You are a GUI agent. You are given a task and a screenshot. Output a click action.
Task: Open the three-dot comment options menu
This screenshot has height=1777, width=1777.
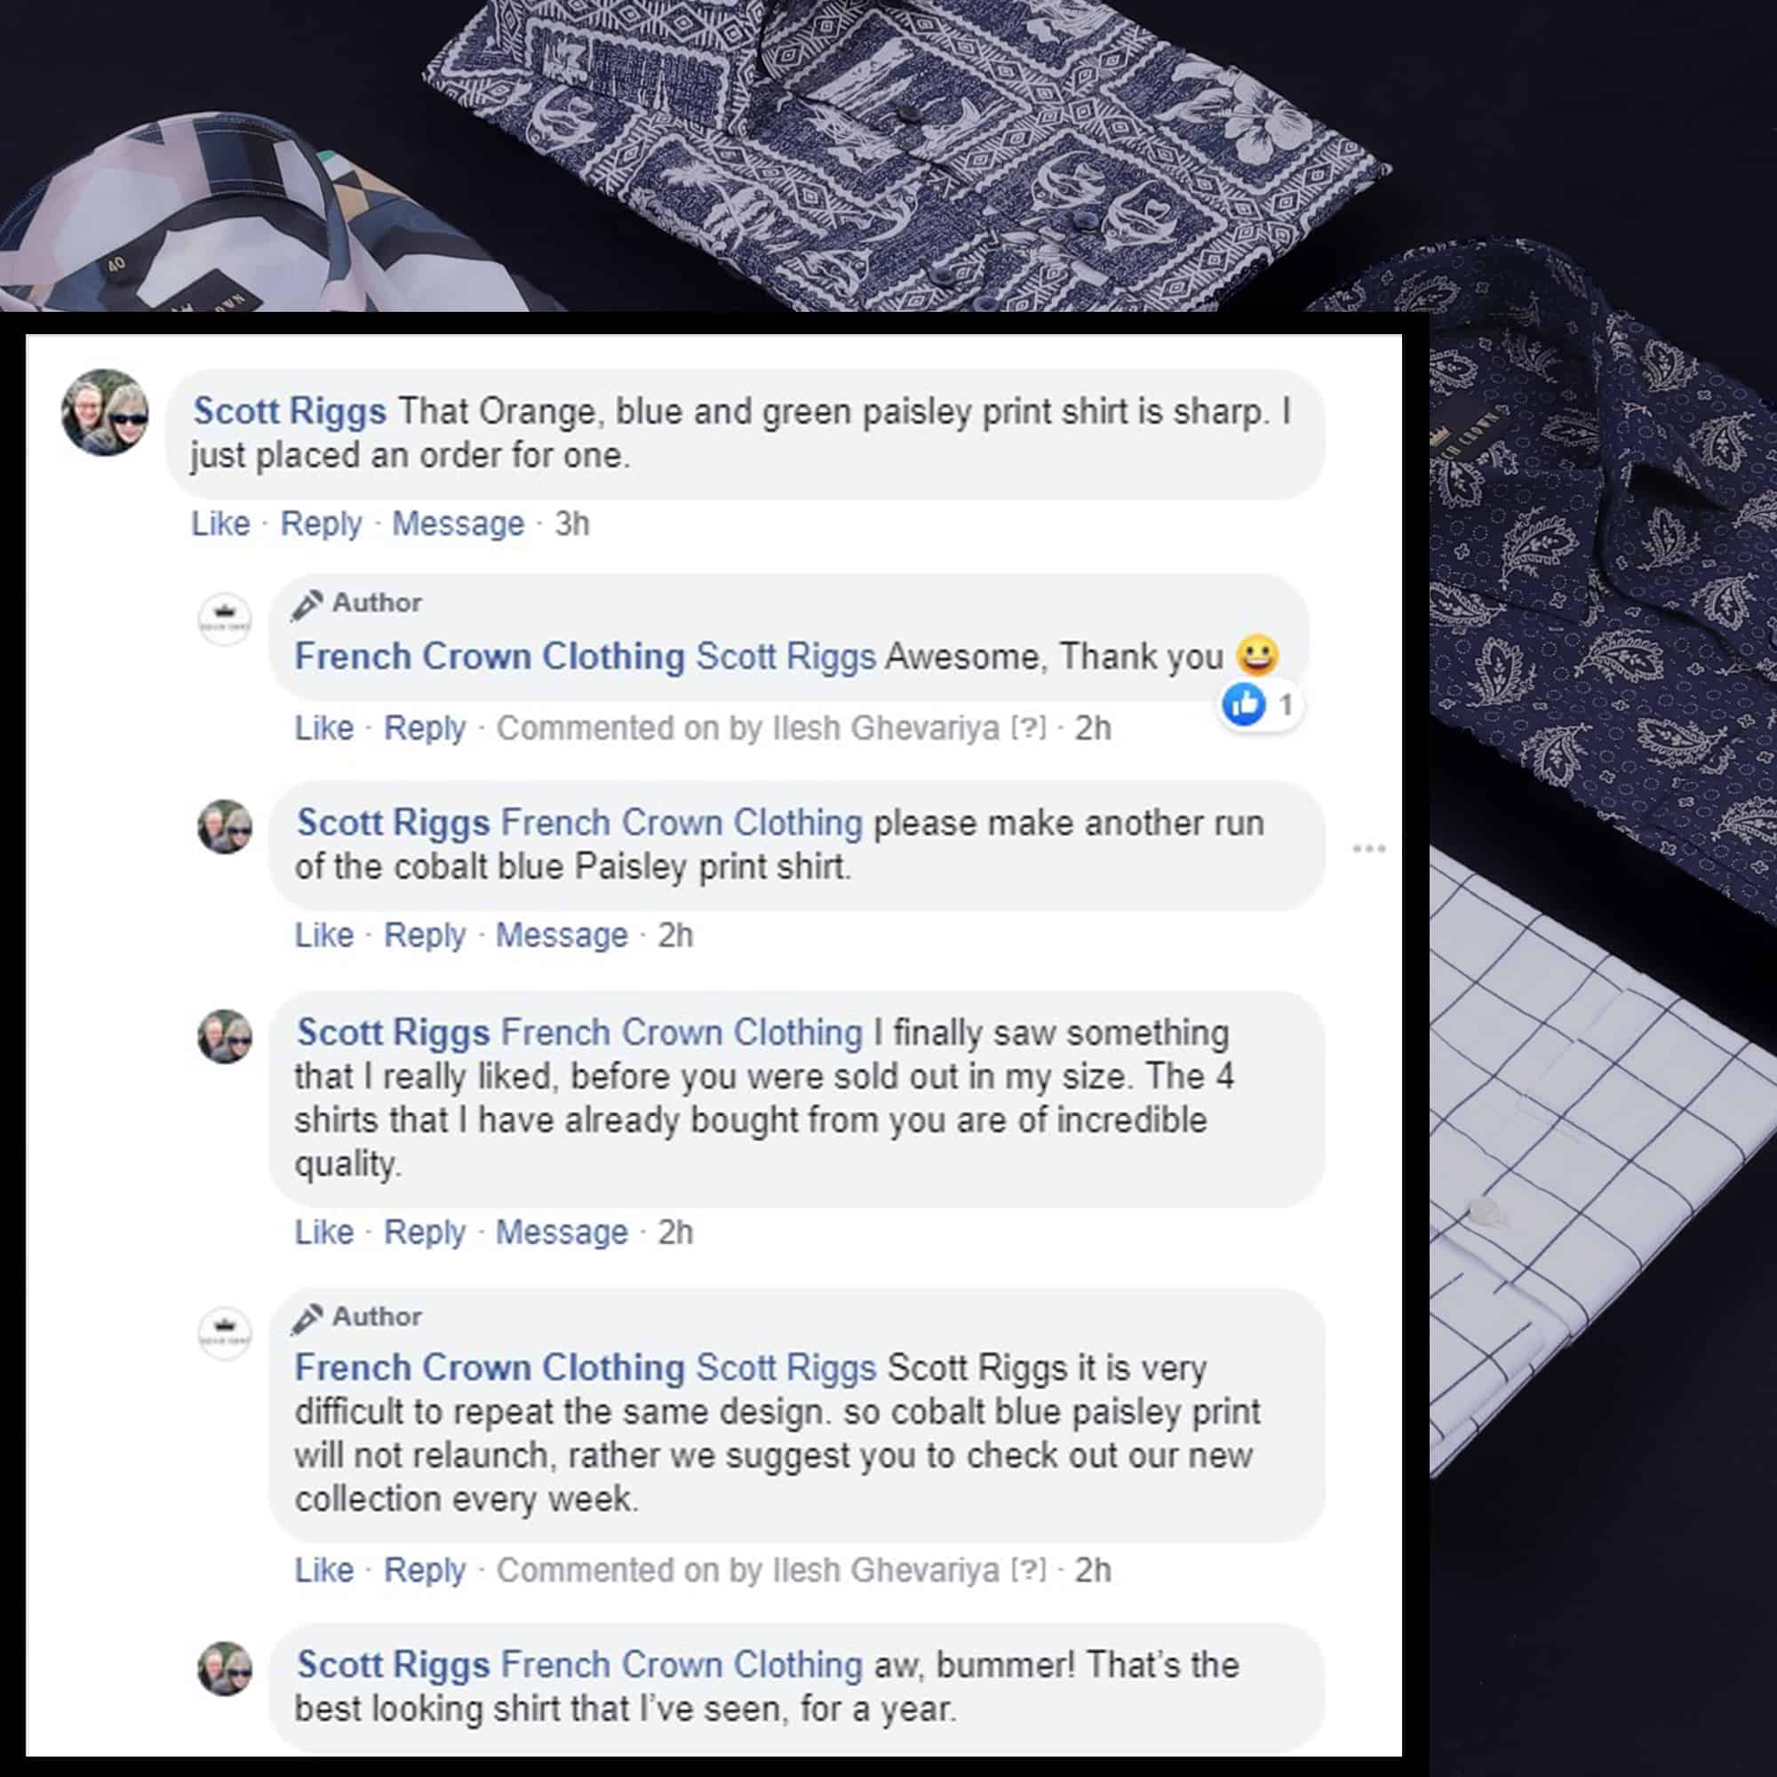[x=1368, y=848]
